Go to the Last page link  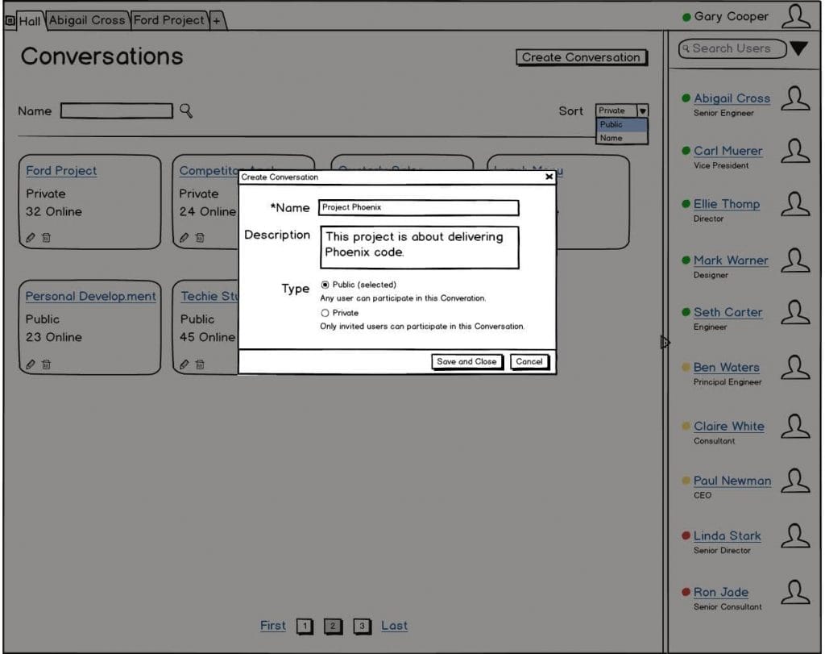(x=394, y=626)
